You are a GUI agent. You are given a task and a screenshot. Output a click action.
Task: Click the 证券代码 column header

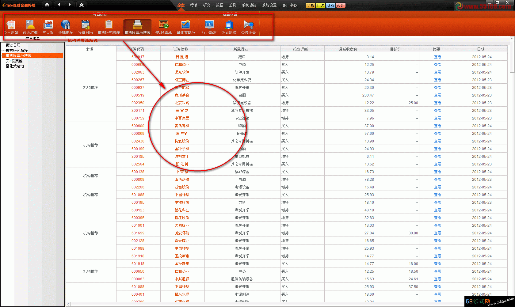tap(138, 49)
